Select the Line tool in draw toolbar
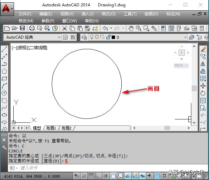The width and height of the screenshot is (209, 180). click(x=4, y=50)
